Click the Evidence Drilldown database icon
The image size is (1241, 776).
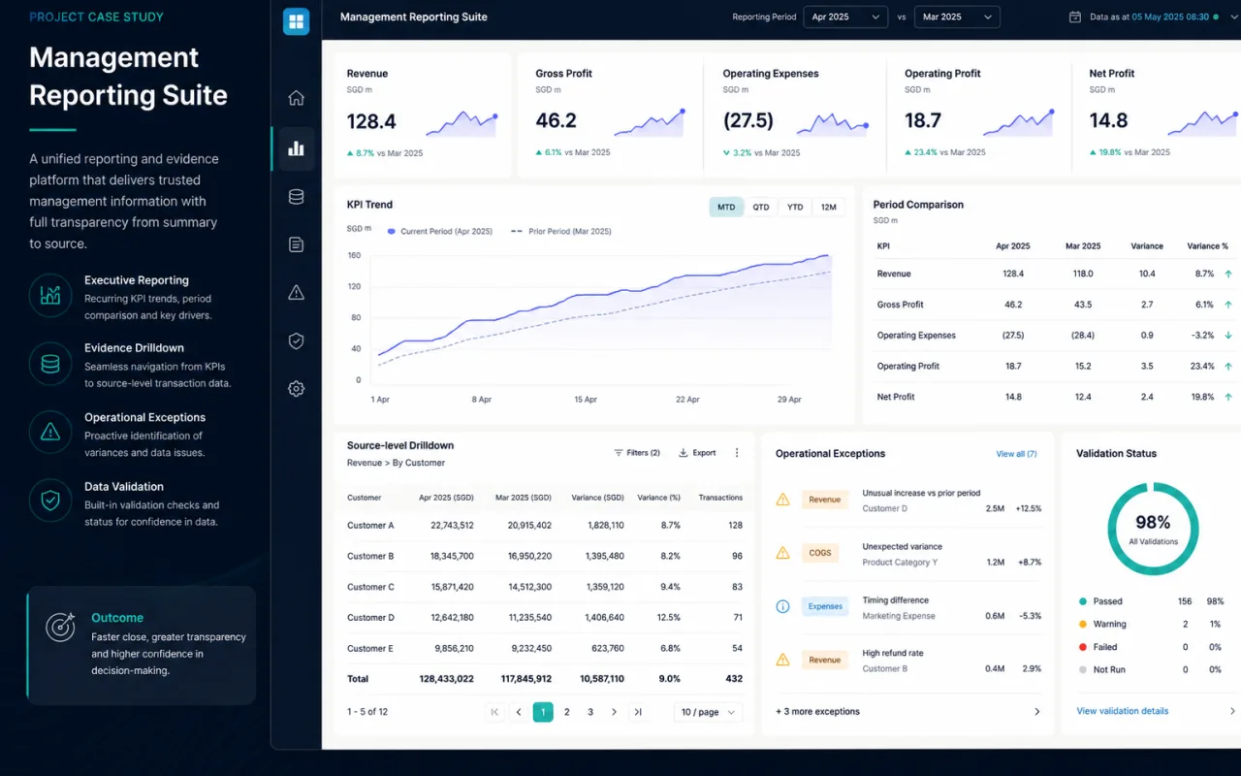point(49,364)
